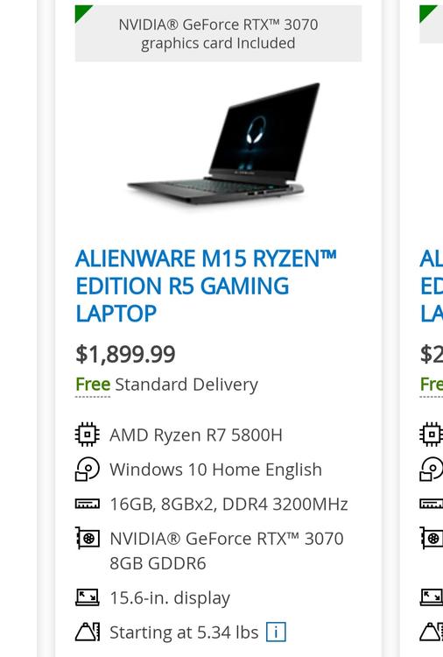The width and height of the screenshot is (443, 657).
Task: Click the Windows 10 Home English specification
Action: pos(215,470)
